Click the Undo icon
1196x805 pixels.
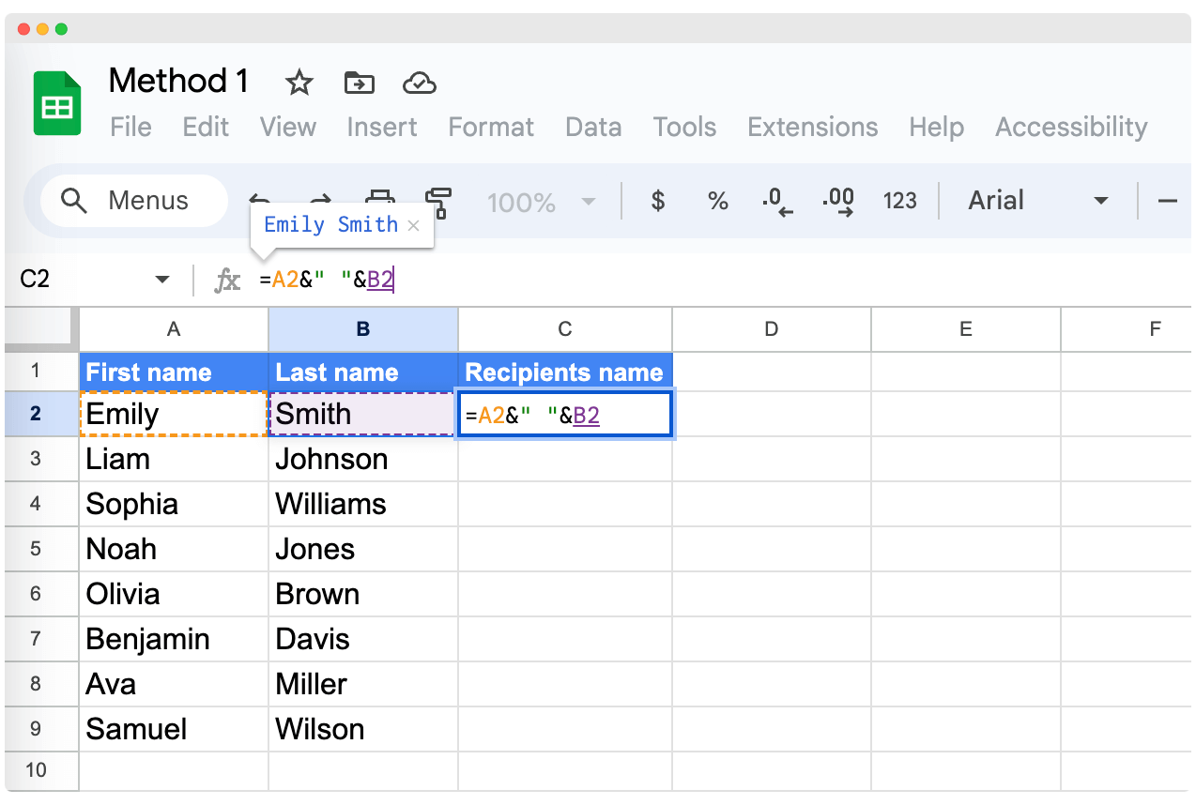[x=260, y=200]
